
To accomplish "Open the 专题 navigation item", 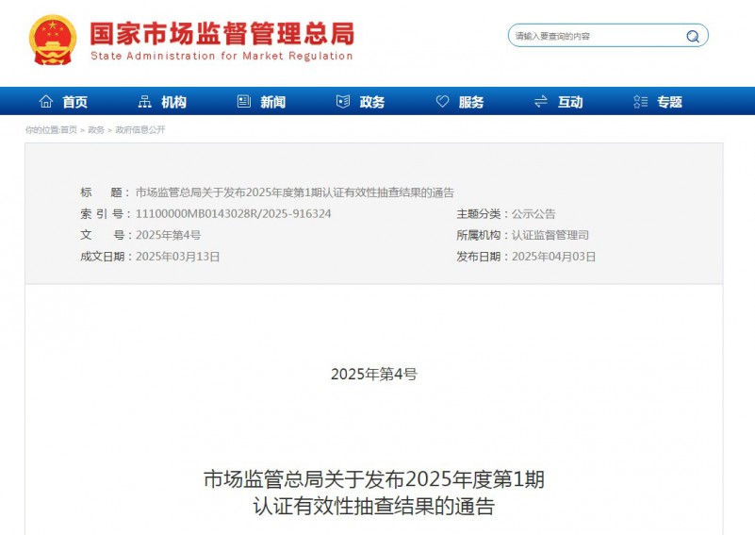I will (670, 102).
